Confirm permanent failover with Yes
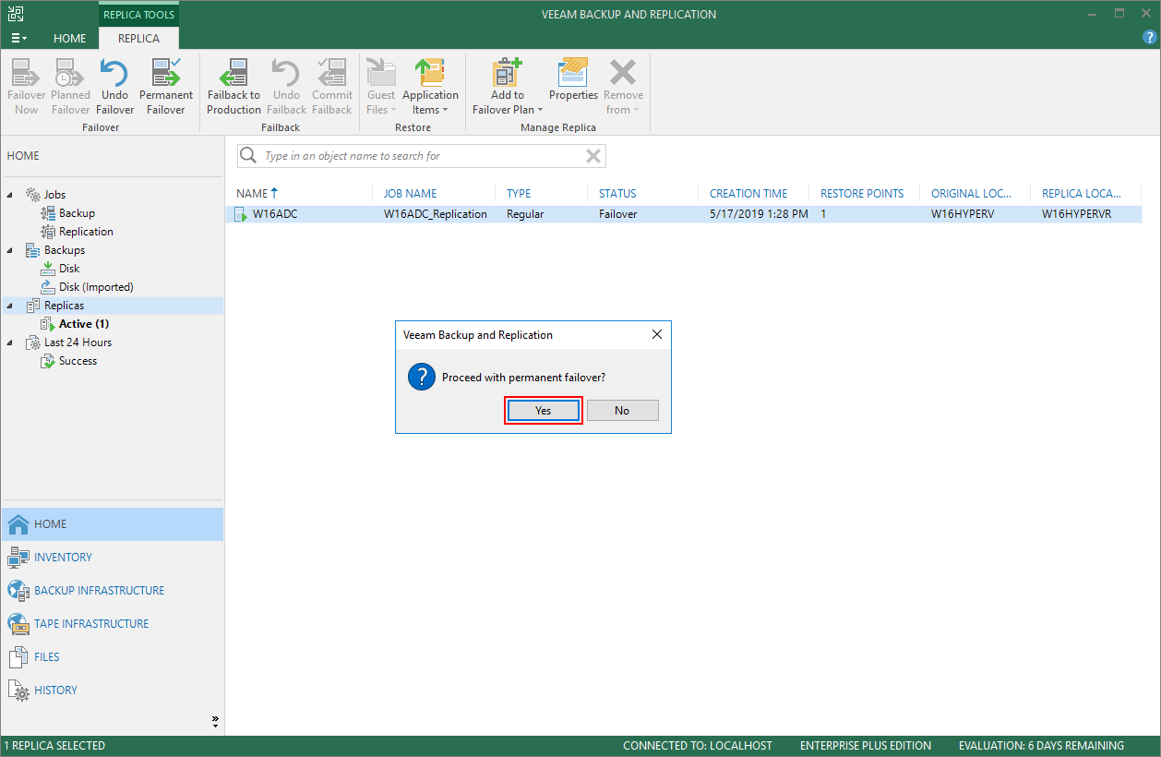The height and width of the screenshot is (757, 1161). [x=543, y=411]
